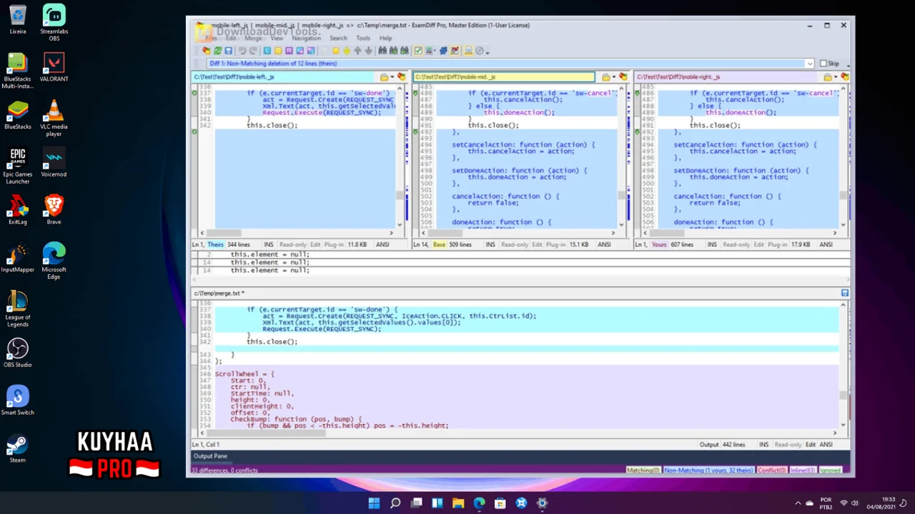Screen dimensions: 915x514
Task: Show the right pane with the purple R icon
Action: click(x=289, y=51)
